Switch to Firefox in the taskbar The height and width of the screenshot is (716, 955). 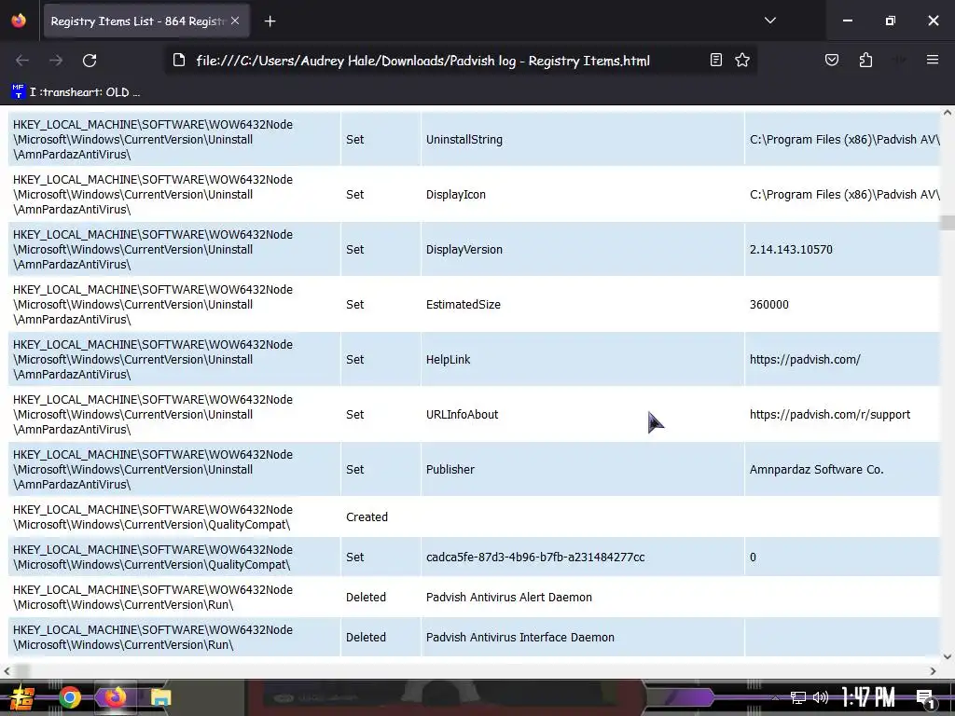[115, 697]
